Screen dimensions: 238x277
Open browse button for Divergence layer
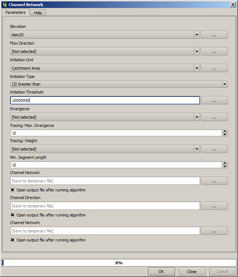(x=214, y=117)
